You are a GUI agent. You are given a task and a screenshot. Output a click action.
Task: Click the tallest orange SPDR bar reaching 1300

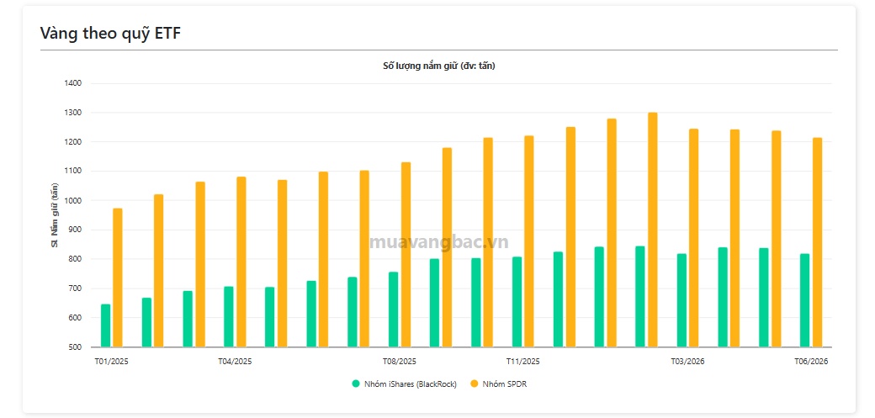pyautogui.click(x=652, y=230)
